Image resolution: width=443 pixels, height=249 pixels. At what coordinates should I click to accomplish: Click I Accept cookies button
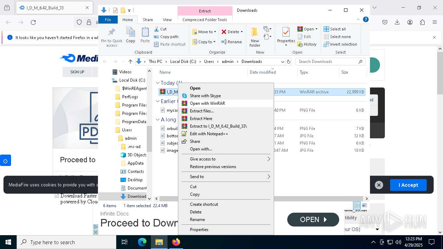408,185
